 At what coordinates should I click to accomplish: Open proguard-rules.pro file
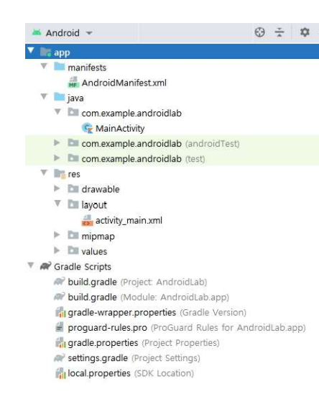[187, 328]
